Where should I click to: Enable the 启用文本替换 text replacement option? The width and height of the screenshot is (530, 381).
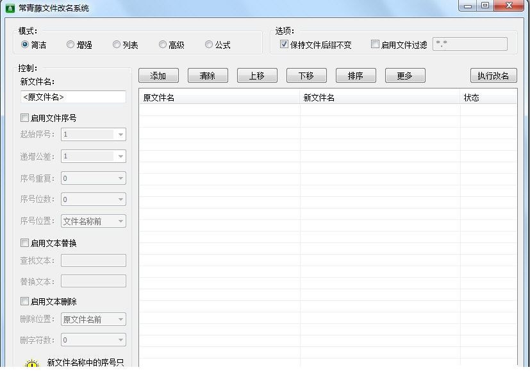(24, 242)
